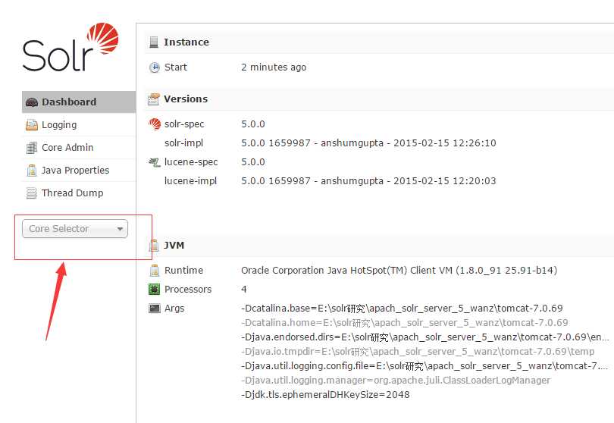The height and width of the screenshot is (423, 614).
Task: Click the Core Admin server icon
Action: 31,148
